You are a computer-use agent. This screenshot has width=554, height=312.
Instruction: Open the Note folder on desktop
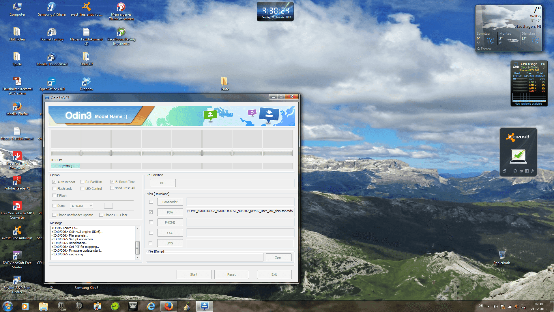[225, 84]
